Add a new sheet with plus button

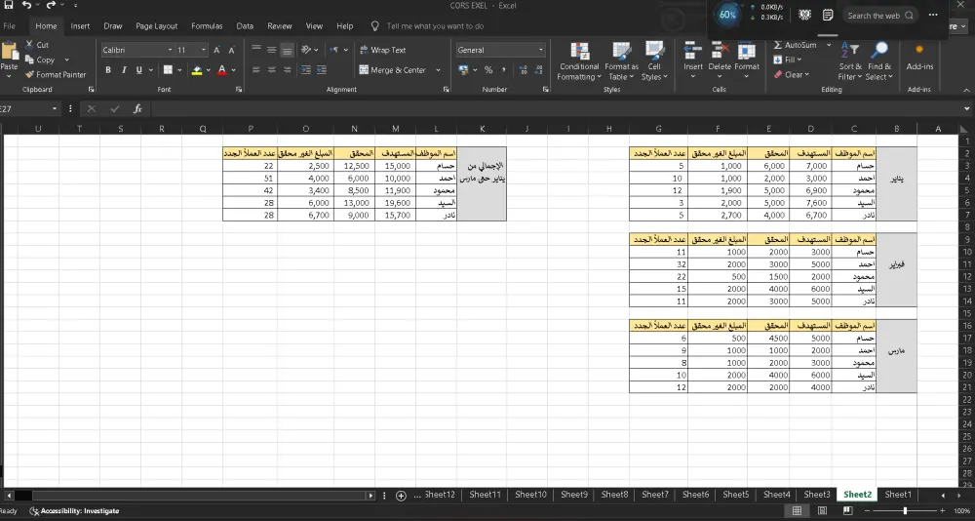pyautogui.click(x=401, y=496)
